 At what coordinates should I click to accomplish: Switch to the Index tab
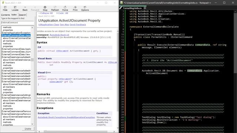click(14, 15)
